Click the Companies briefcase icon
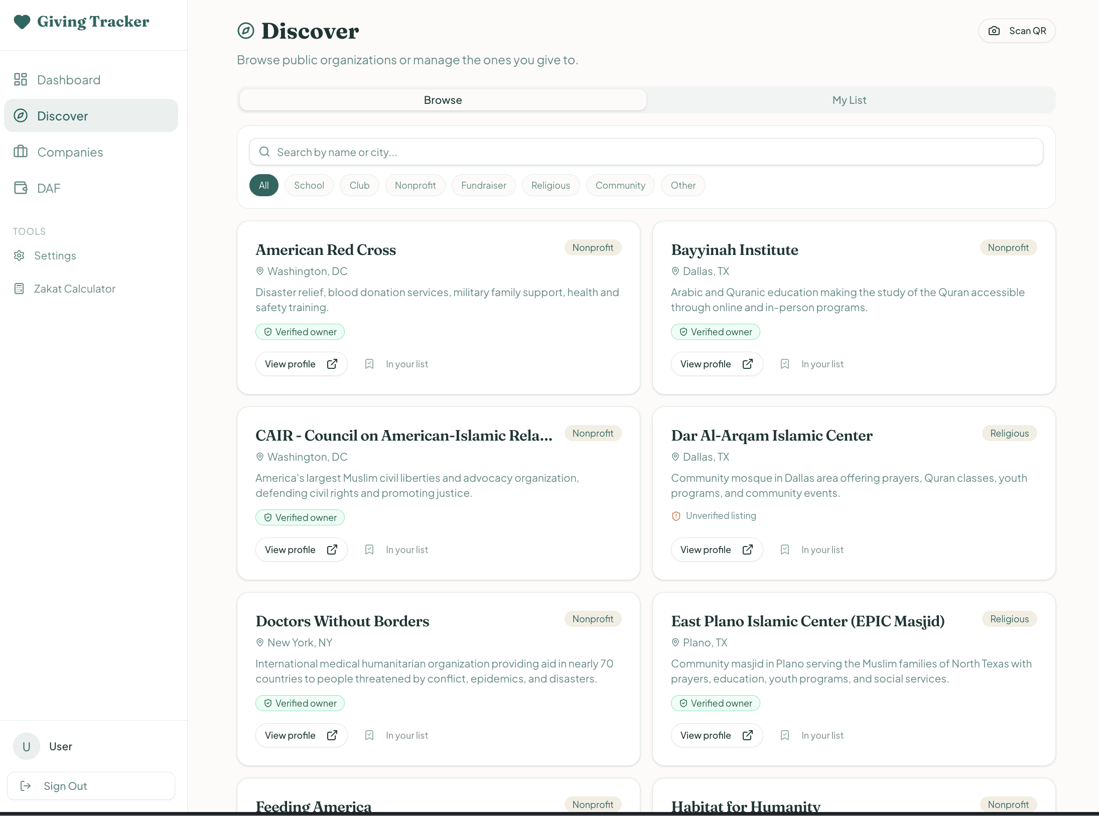The height and width of the screenshot is (816, 1099). [x=21, y=152]
